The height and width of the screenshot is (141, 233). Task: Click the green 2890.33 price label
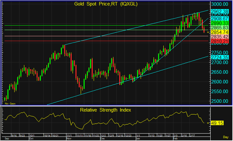[220, 22]
